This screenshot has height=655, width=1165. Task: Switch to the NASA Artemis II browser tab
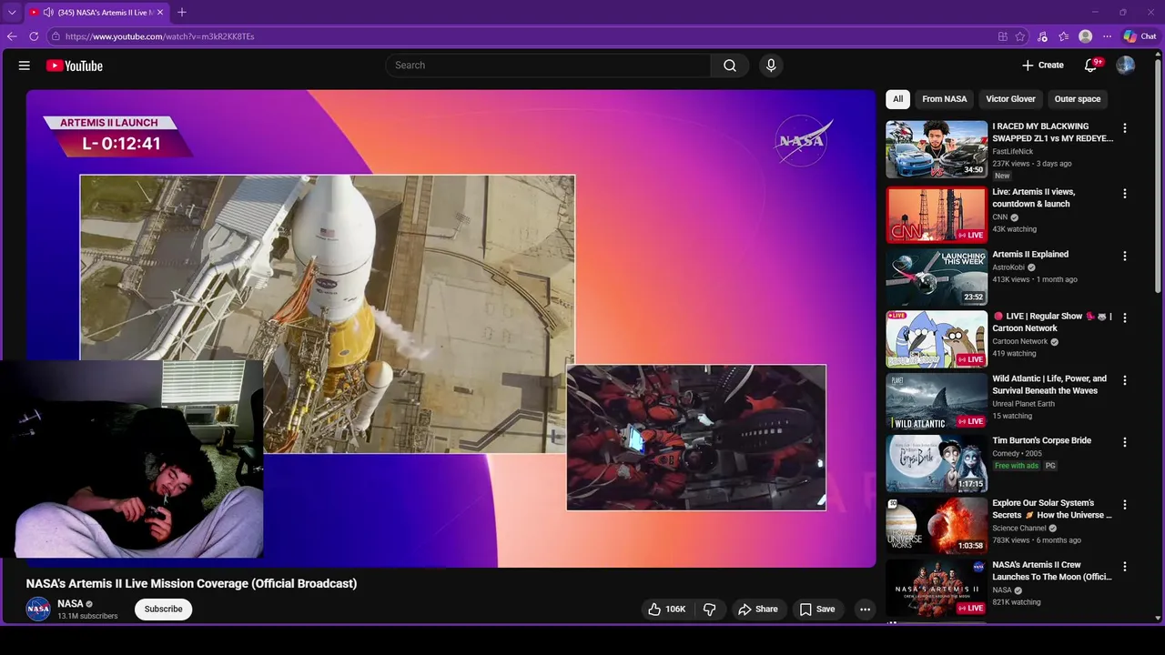click(96, 13)
